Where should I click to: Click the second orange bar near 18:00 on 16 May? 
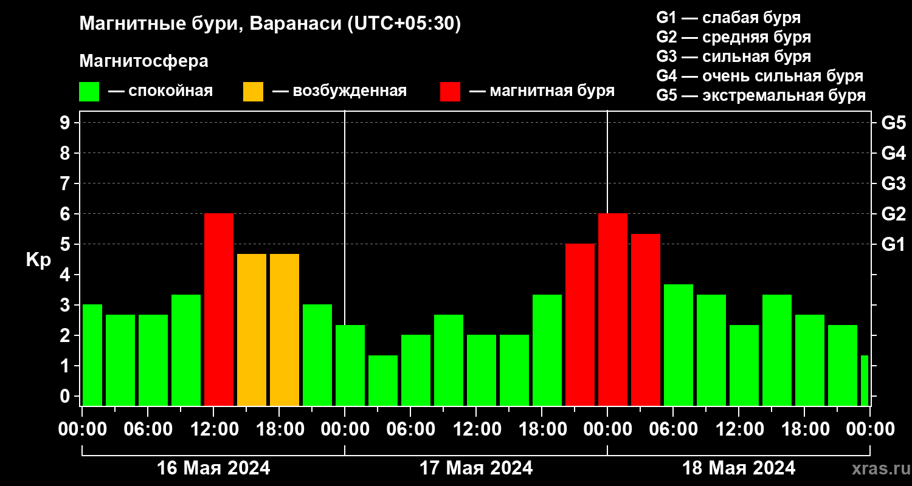point(285,330)
